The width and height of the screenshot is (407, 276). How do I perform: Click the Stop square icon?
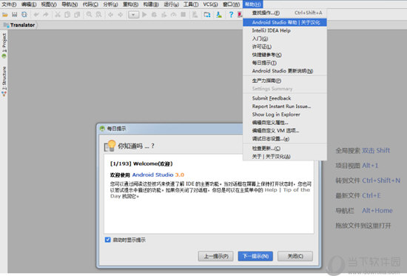tap(184, 15)
